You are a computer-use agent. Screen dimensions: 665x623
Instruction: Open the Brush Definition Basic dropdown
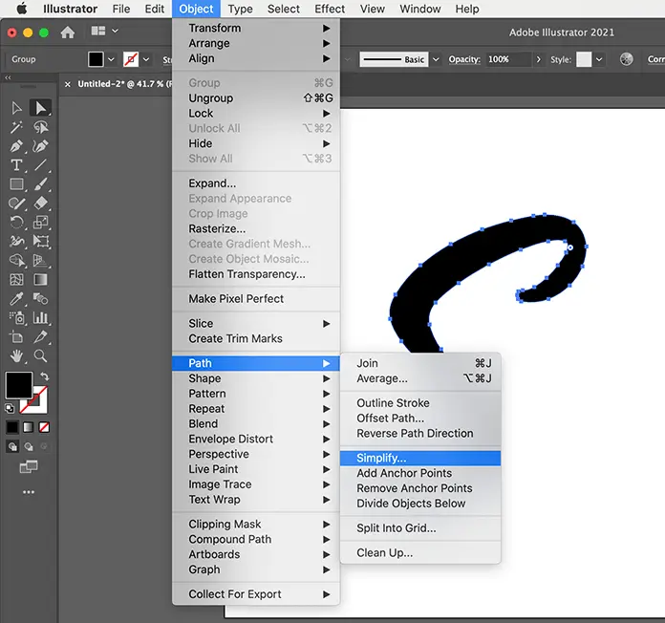(x=436, y=59)
